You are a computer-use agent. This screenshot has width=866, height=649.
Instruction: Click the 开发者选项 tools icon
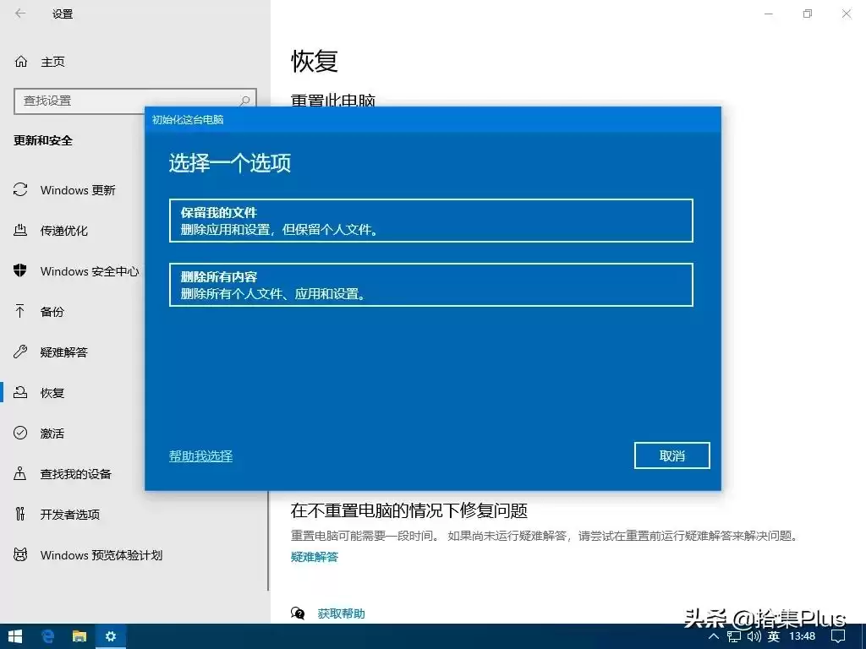(x=20, y=514)
